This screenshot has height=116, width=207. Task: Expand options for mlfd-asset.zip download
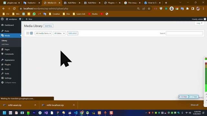35,105
